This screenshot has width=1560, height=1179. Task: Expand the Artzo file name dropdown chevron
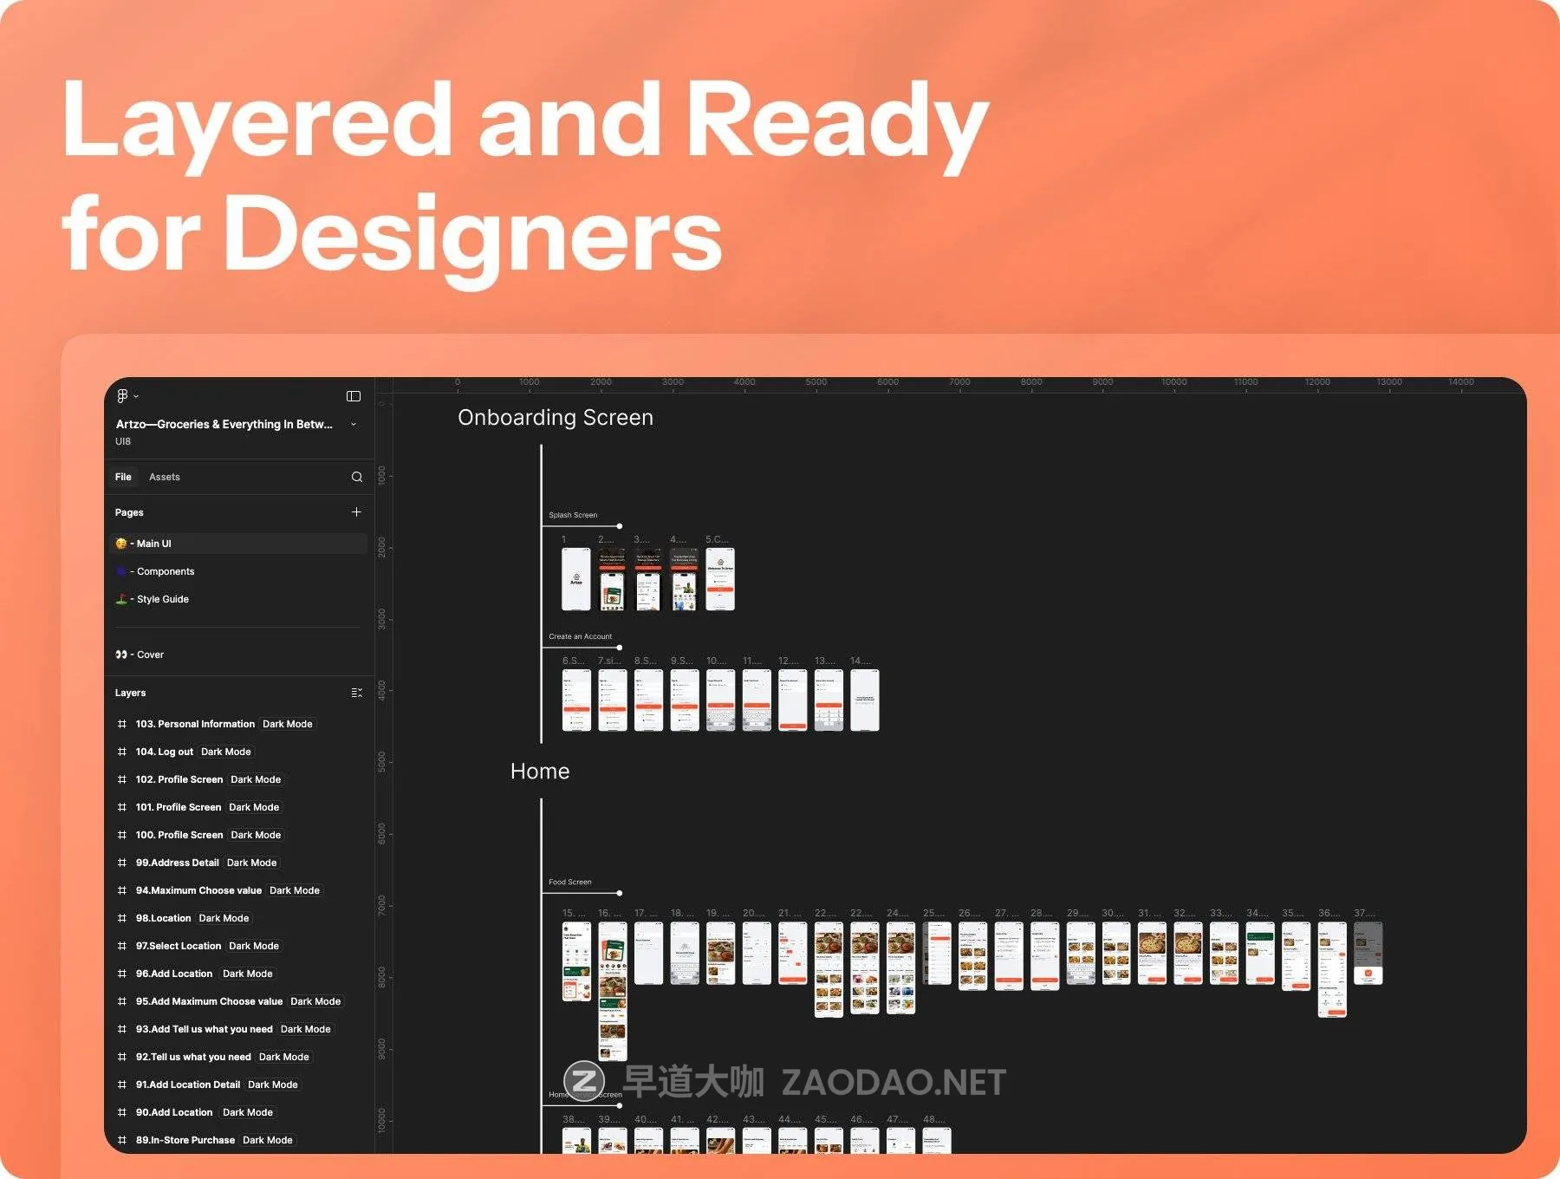[354, 424]
